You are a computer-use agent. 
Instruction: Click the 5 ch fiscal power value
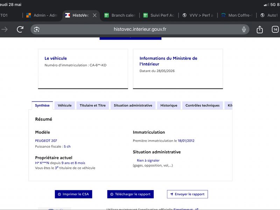point(67,146)
